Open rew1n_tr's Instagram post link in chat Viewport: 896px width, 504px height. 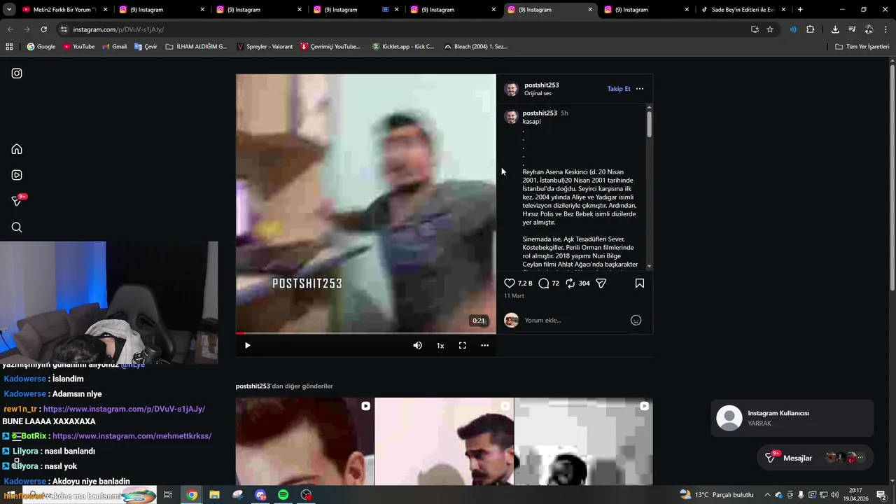[124, 409]
